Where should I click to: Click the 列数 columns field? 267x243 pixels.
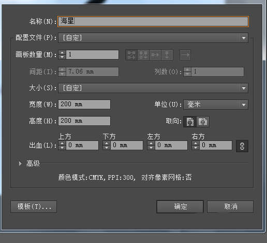click(x=218, y=72)
